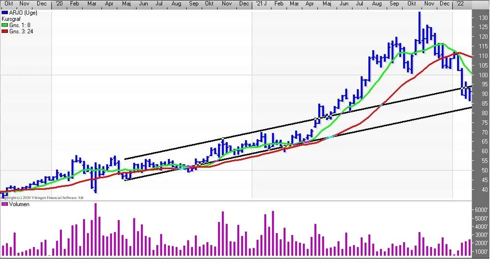The width and height of the screenshot is (495, 278).
Task: Select the tallest volume bar in the Volumen panel
Action: [96, 229]
